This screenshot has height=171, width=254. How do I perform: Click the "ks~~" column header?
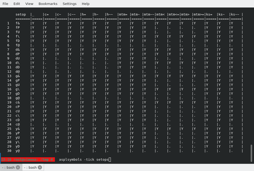coord(235,14)
